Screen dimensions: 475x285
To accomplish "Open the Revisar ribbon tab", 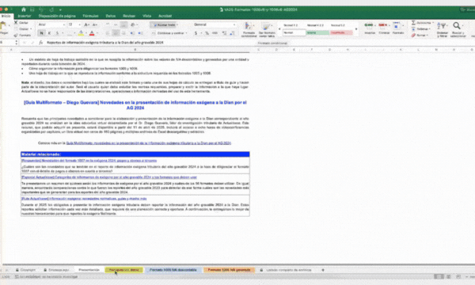I will (x=129, y=16).
